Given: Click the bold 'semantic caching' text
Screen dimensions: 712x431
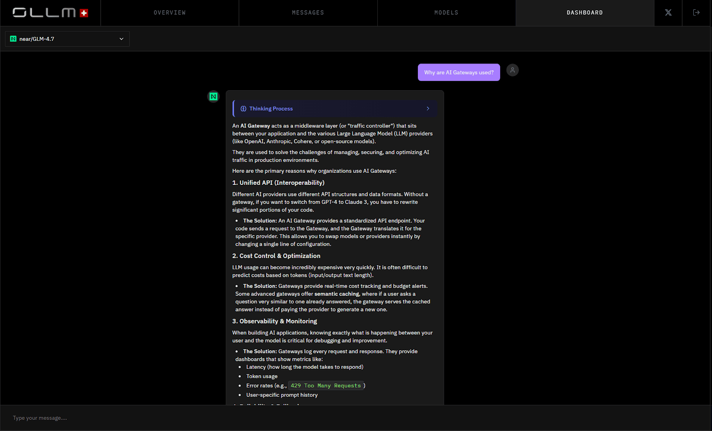Looking at the screenshot, I should pyautogui.click(x=337, y=294).
